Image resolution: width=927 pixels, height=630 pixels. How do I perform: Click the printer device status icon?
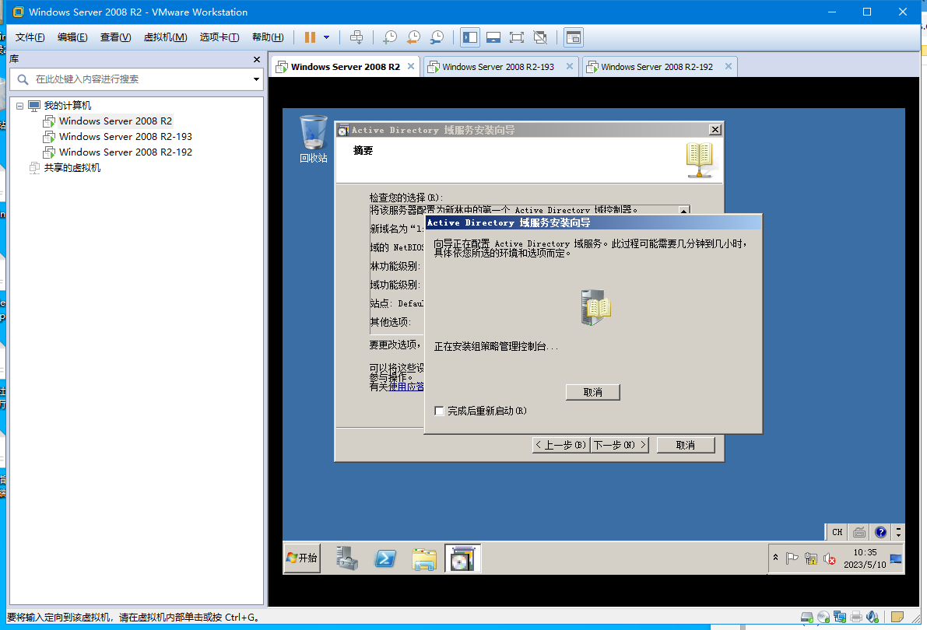pos(856,617)
